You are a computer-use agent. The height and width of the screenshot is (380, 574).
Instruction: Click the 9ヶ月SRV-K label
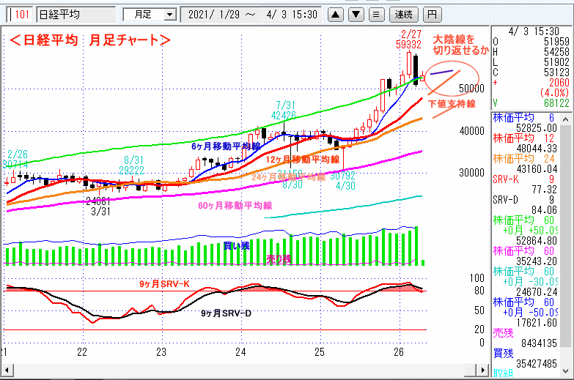click(164, 284)
